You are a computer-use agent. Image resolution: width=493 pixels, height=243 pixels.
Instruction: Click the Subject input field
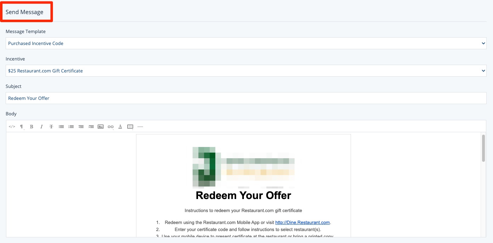246,98
